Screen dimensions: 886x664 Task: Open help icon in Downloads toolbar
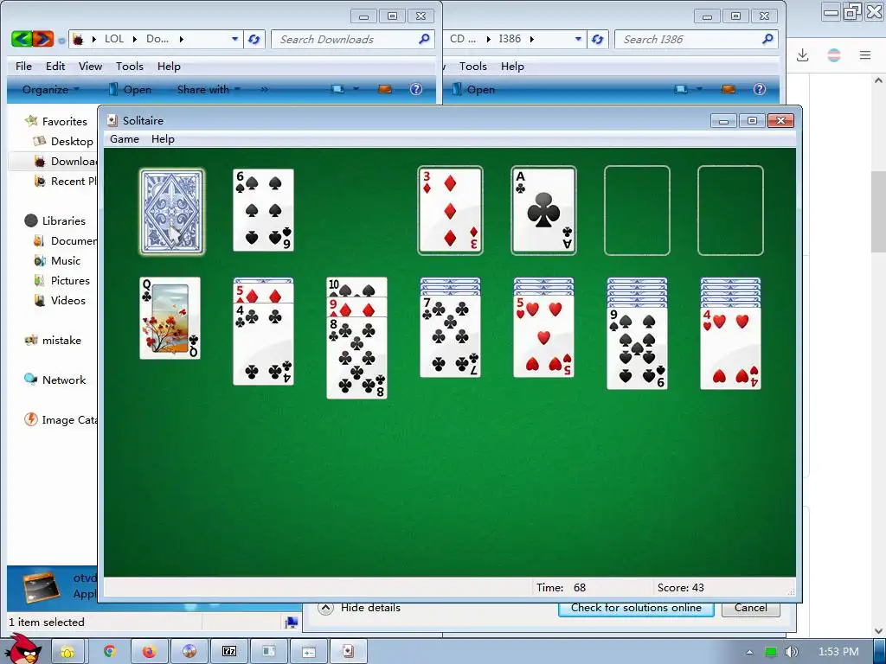416,89
